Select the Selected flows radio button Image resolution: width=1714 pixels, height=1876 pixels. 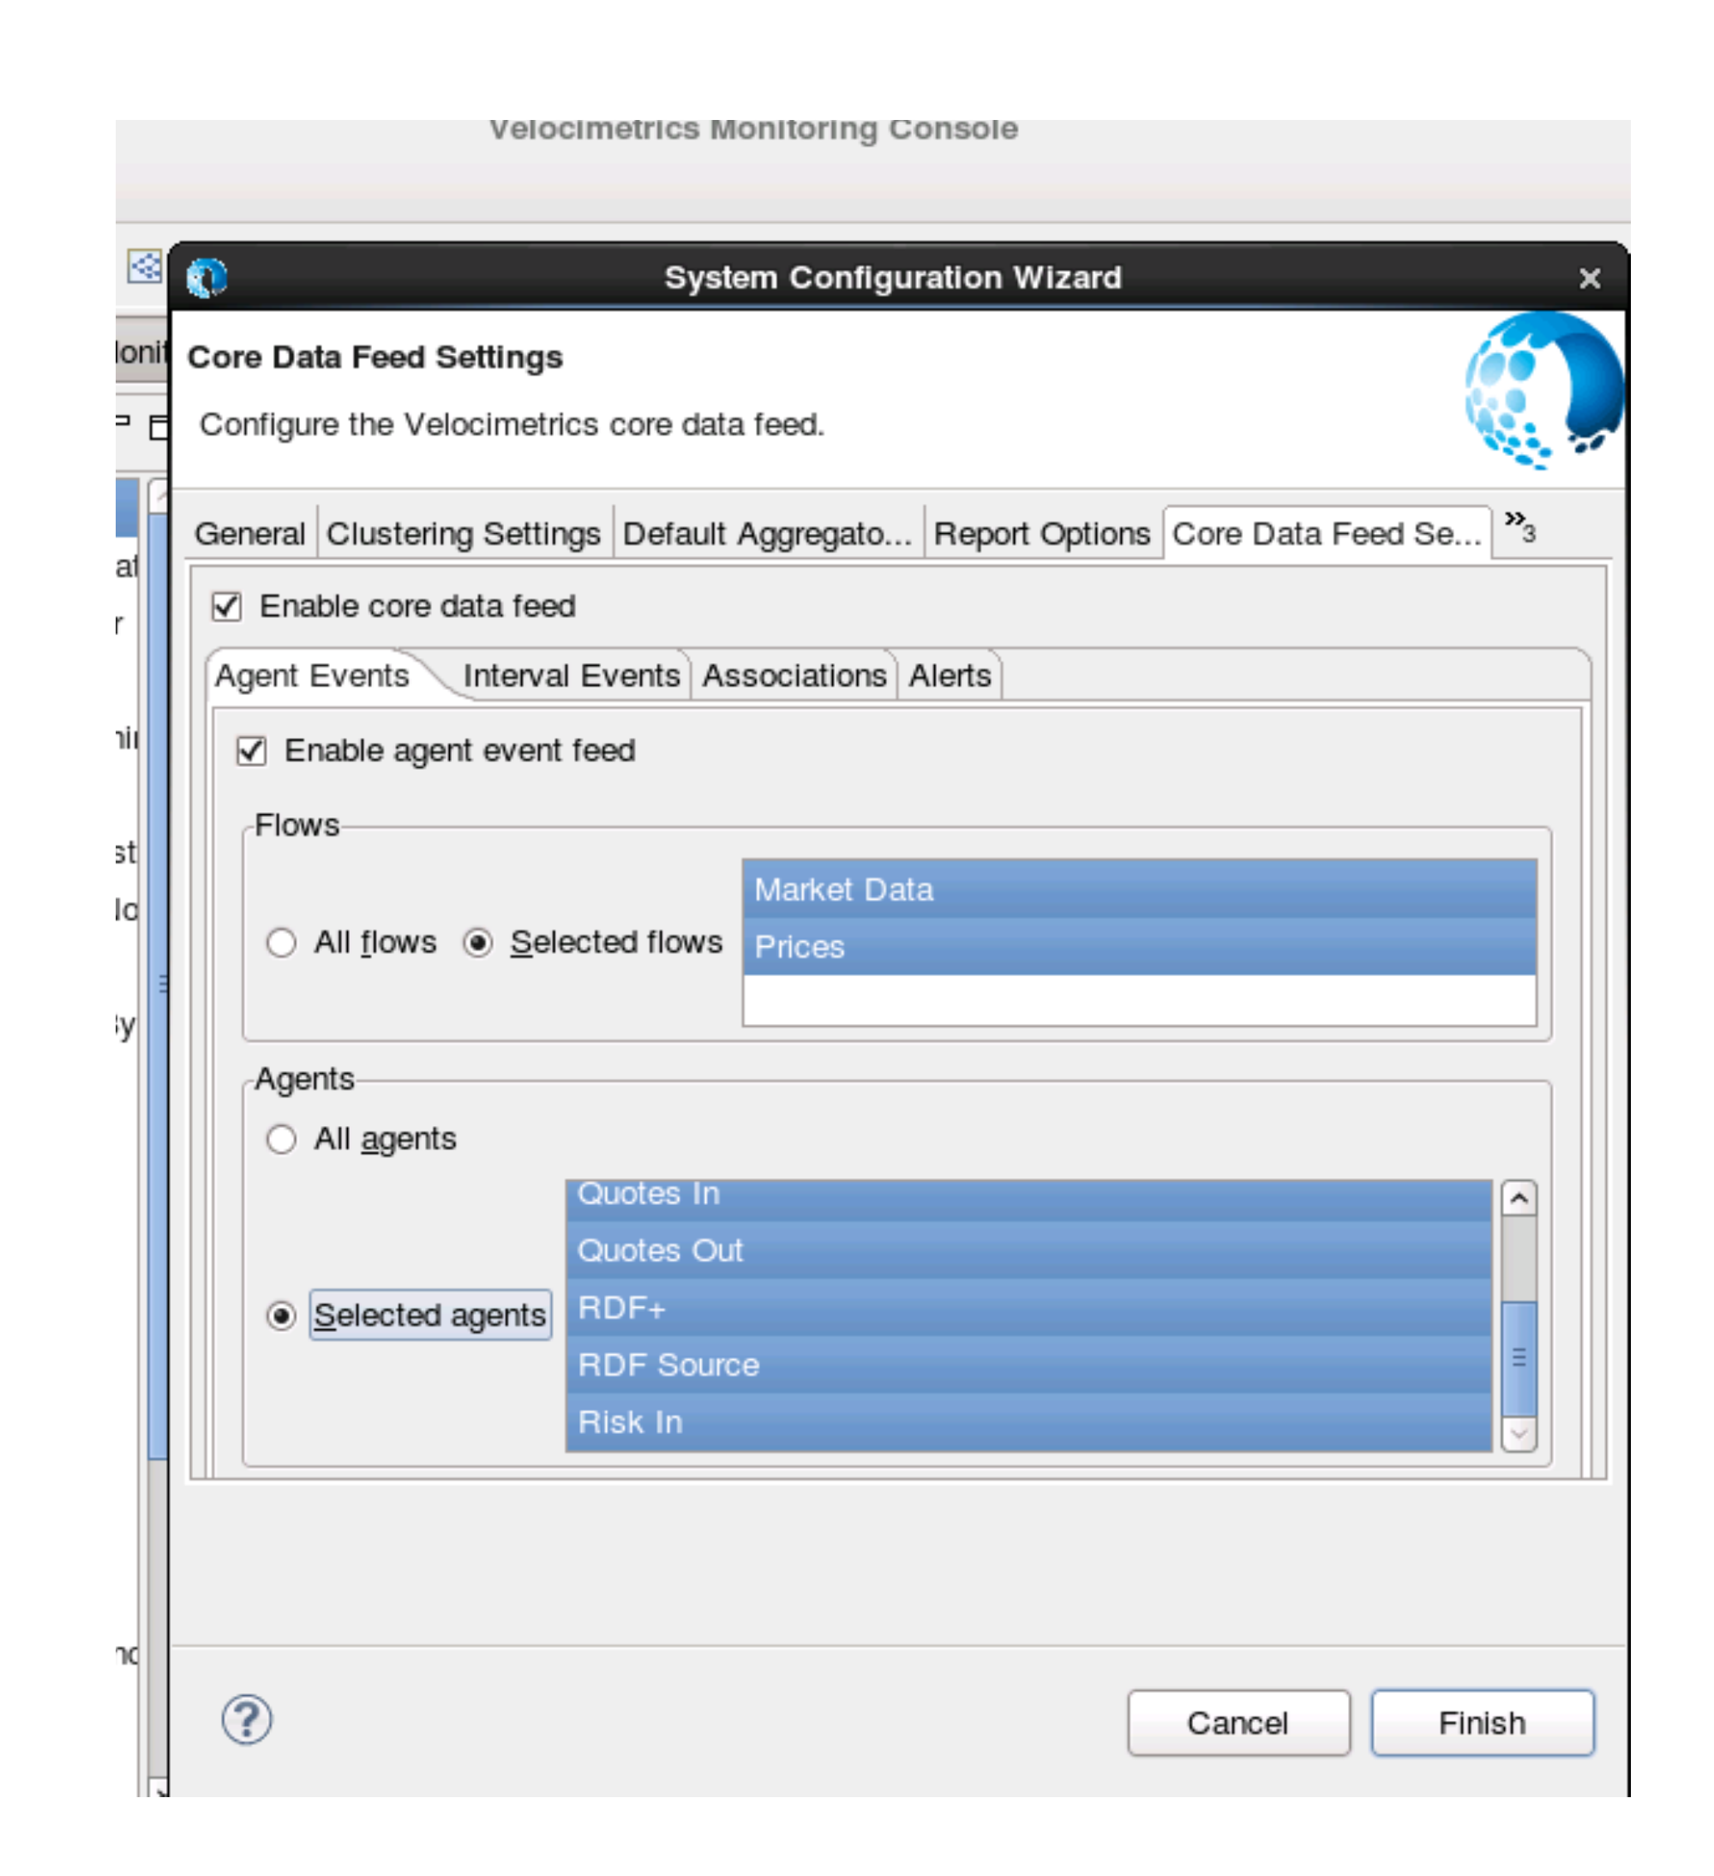477,943
